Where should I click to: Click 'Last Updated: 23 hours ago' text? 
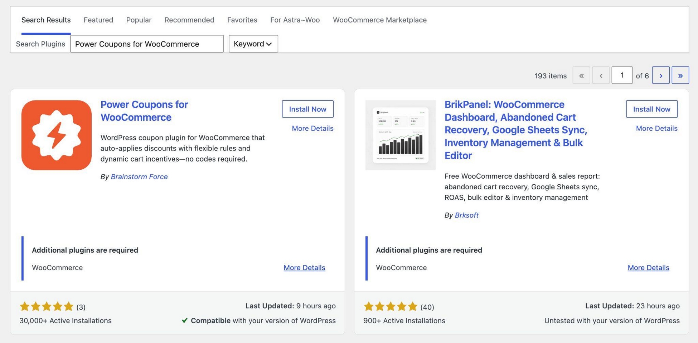pos(632,306)
